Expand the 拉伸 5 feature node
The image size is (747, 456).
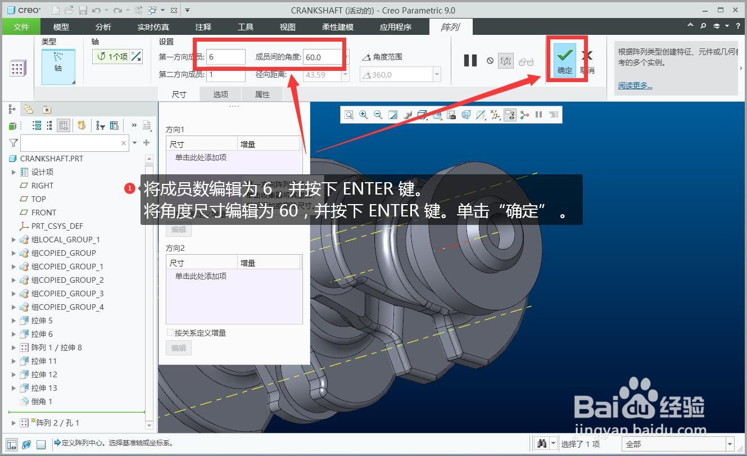click(14, 320)
